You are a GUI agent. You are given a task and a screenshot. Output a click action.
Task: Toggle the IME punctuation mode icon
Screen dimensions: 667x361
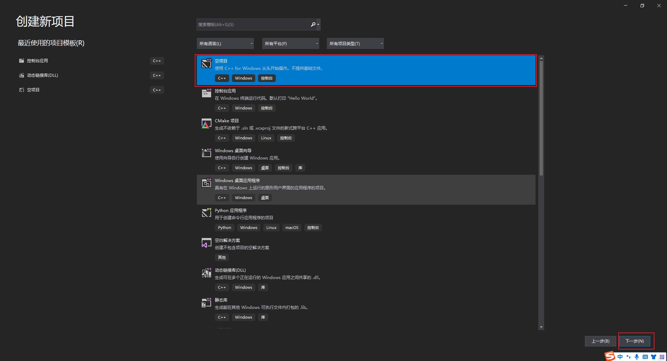[x=628, y=357]
